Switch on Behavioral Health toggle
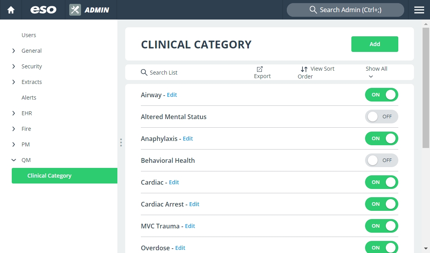The image size is (430, 253). pyautogui.click(x=381, y=160)
